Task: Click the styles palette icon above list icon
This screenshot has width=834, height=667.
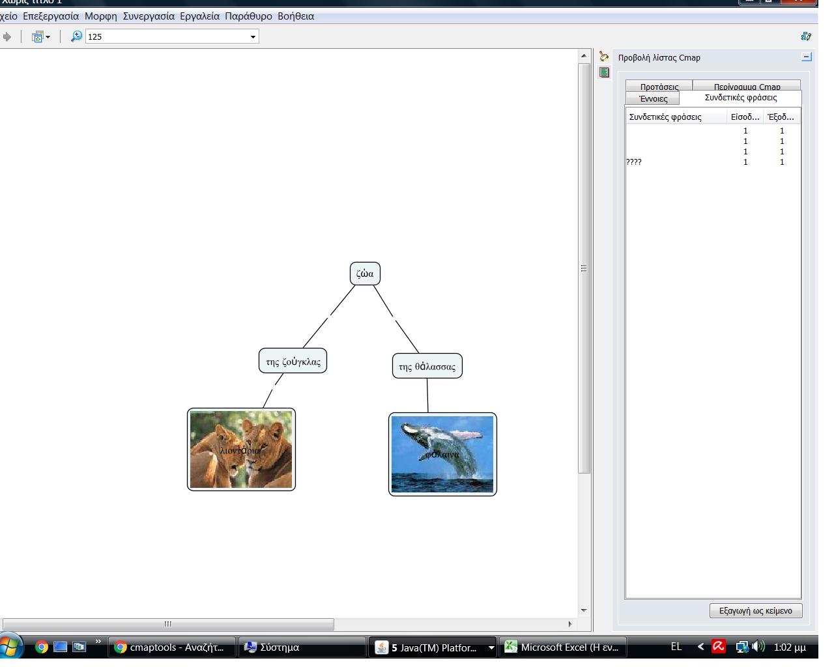Action: click(x=604, y=57)
